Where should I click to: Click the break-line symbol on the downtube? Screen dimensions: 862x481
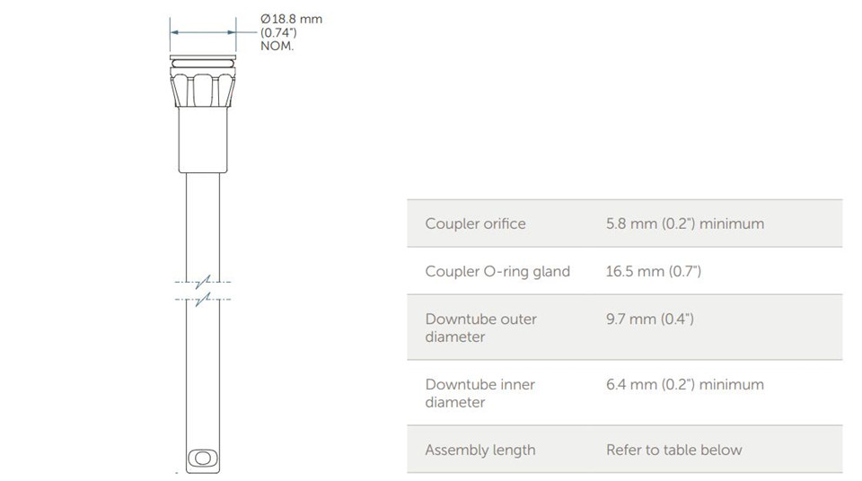[x=203, y=291]
